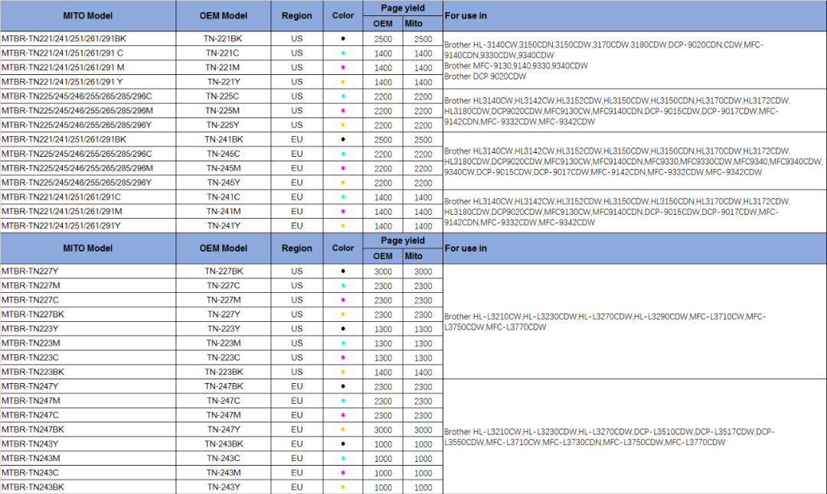Click the OEM page yield in the TN-227BK row
The image size is (827, 494).
coord(383,271)
